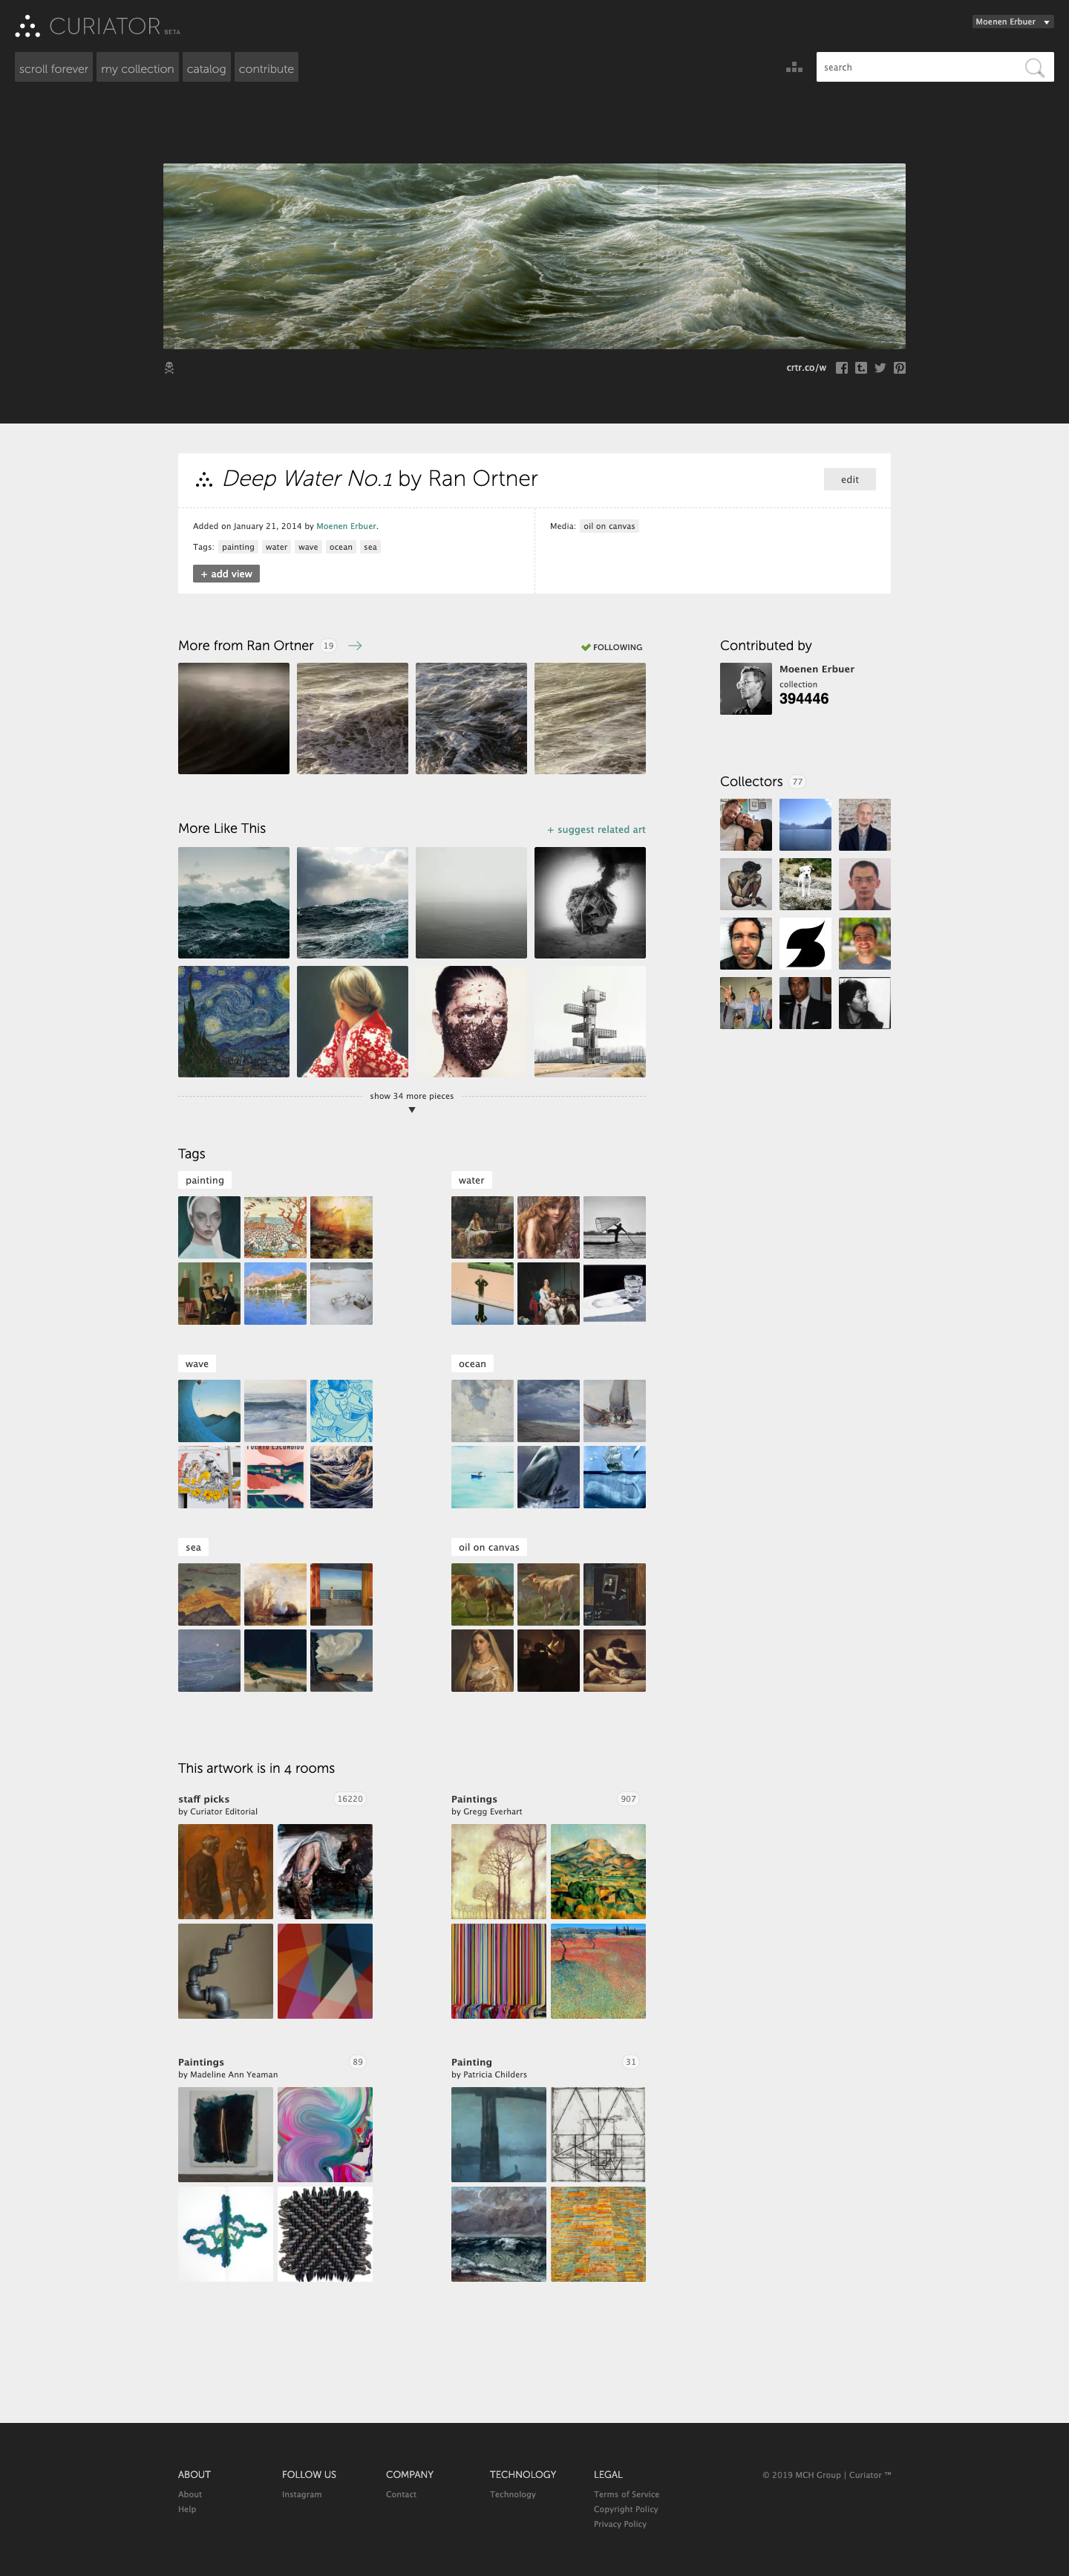Click the Curiator logo icon
This screenshot has width=1069, height=2576.
[27, 27]
